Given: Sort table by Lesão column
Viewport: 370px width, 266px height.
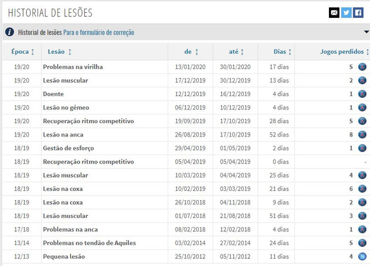Looking at the screenshot, I should [x=60, y=51].
